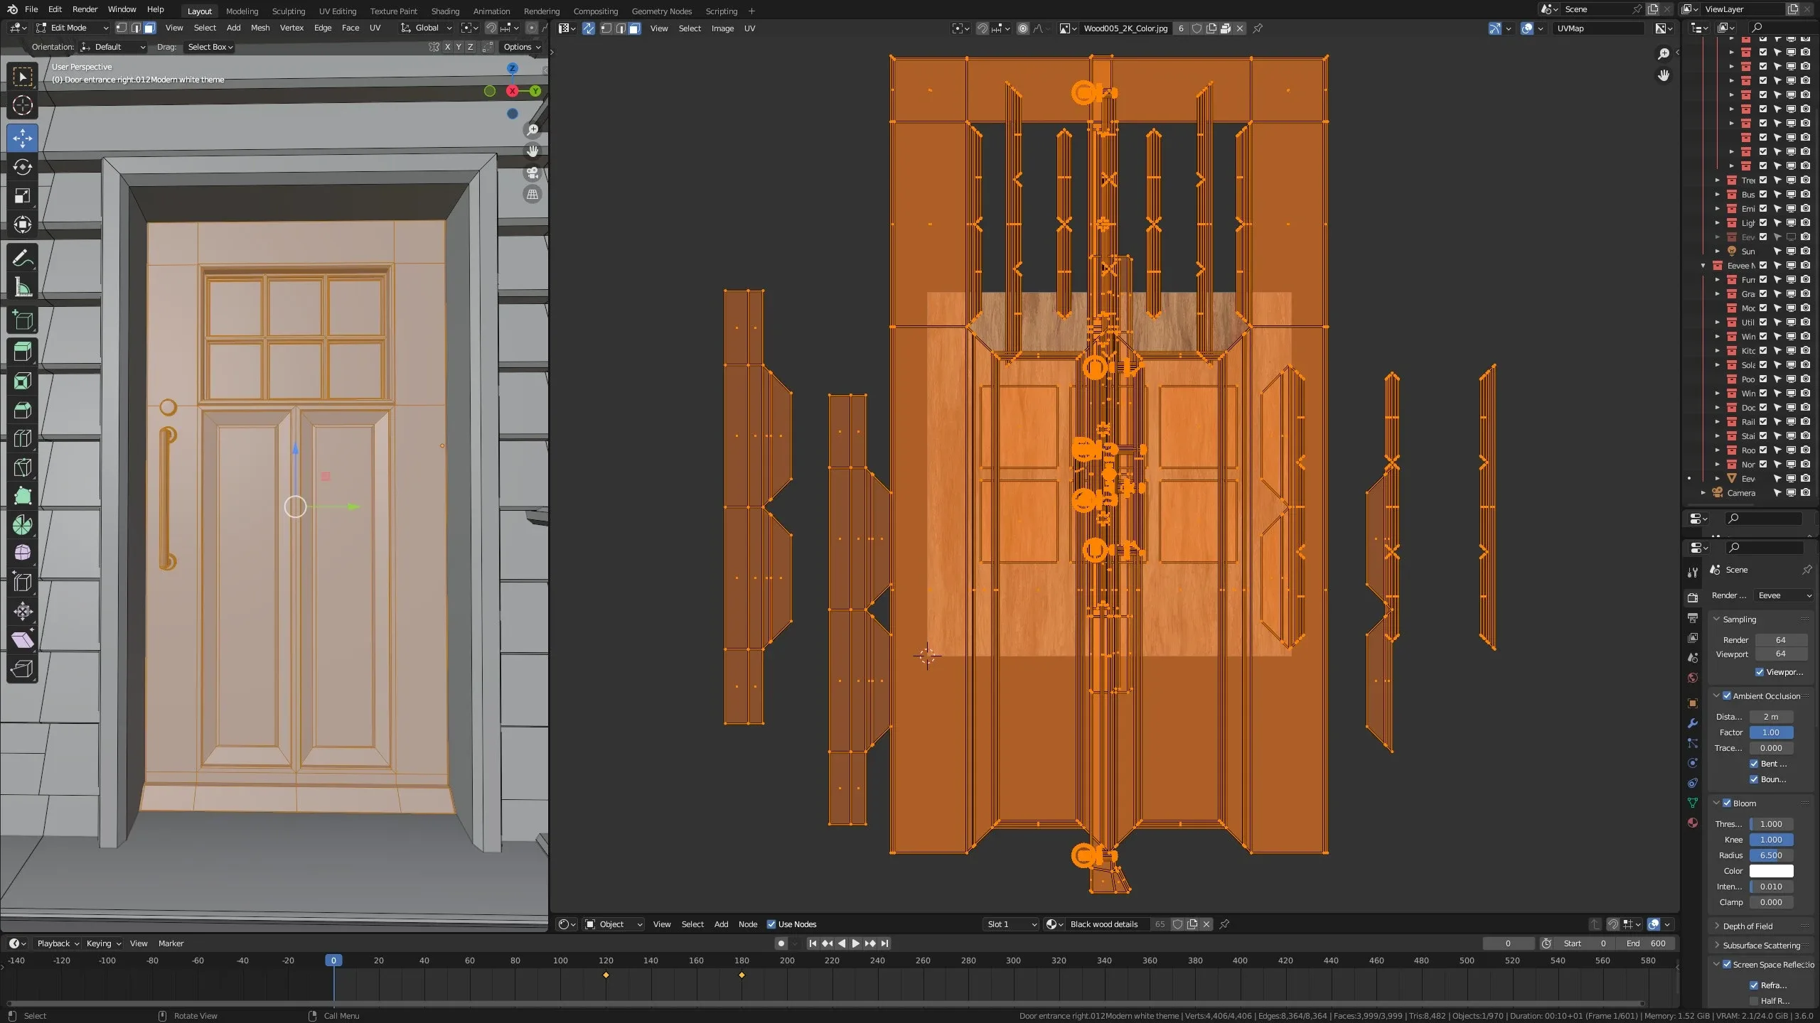This screenshot has width=1820, height=1023.
Task: Click the X axis constraint button
Action: click(447, 47)
